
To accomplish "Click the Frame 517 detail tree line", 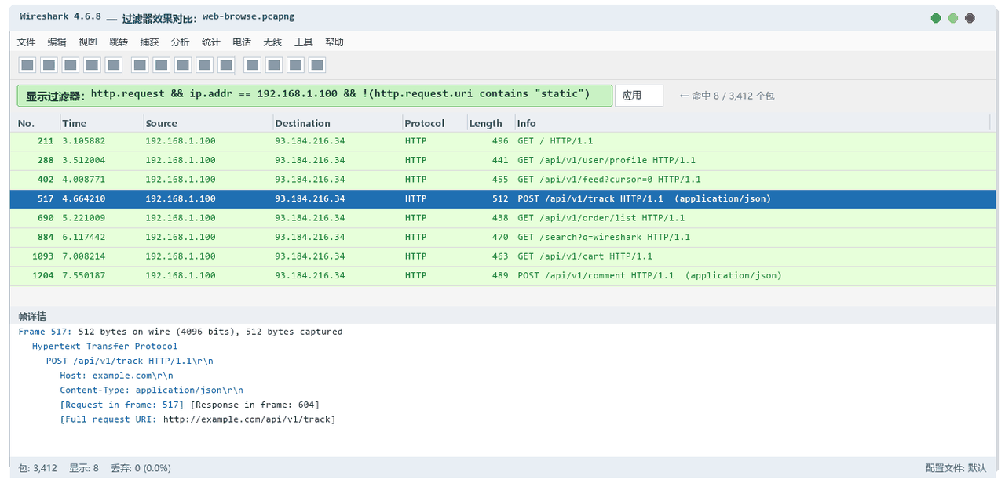I will pyautogui.click(x=181, y=332).
